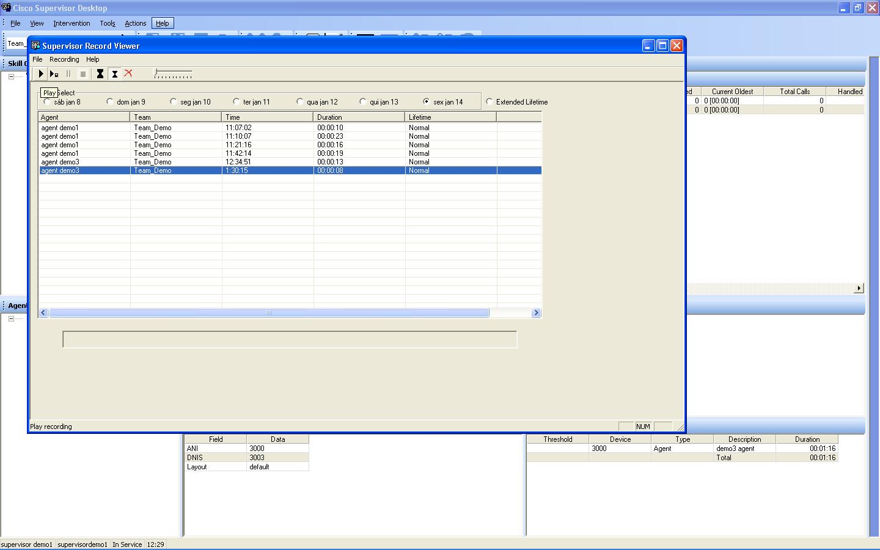
Task: Click the Total Calls column header
Action: (x=794, y=91)
